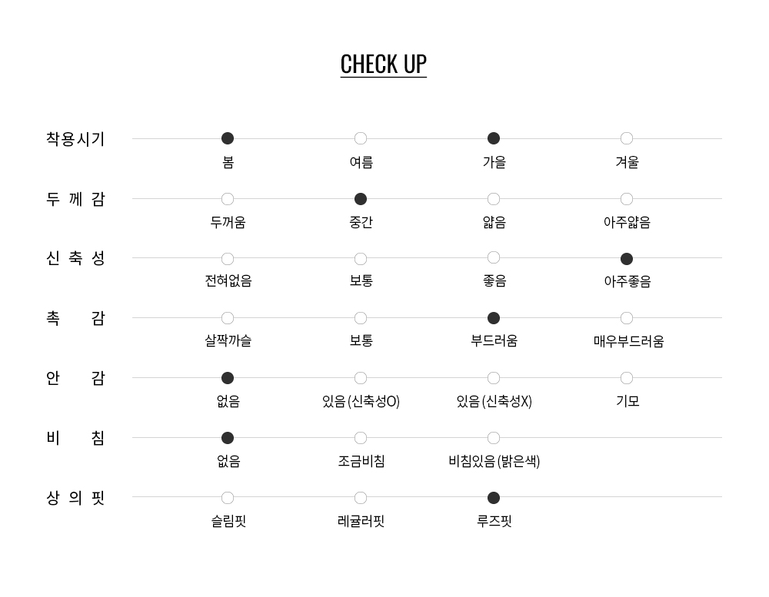Click the 레귤러핏 text label
The image size is (769, 597).
pos(361,521)
